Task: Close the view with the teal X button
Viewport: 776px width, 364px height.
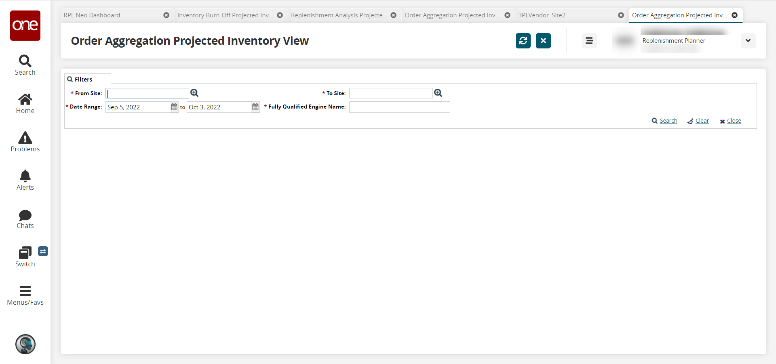Action: point(543,41)
